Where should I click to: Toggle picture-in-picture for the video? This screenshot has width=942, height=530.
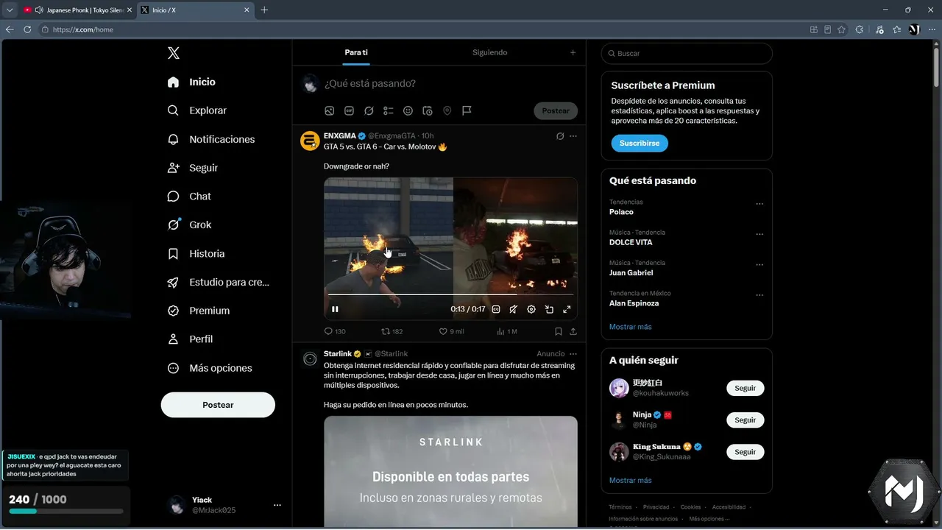(x=549, y=309)
